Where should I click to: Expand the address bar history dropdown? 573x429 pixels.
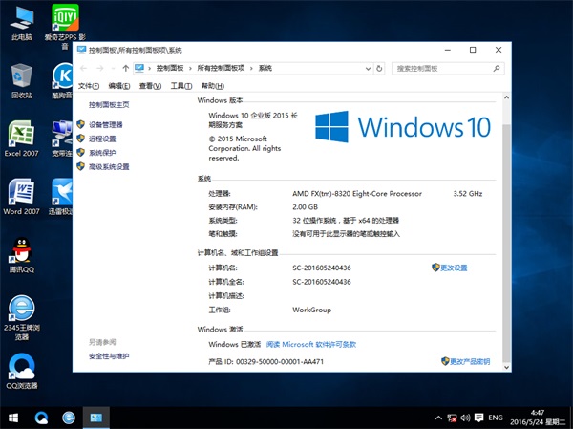coord(369,68)
